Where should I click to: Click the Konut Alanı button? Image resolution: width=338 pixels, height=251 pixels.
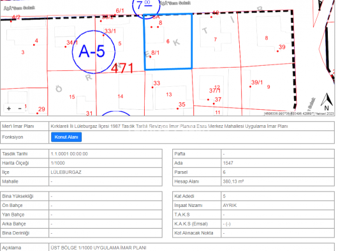pyautogui.click(x=66, y=137)
